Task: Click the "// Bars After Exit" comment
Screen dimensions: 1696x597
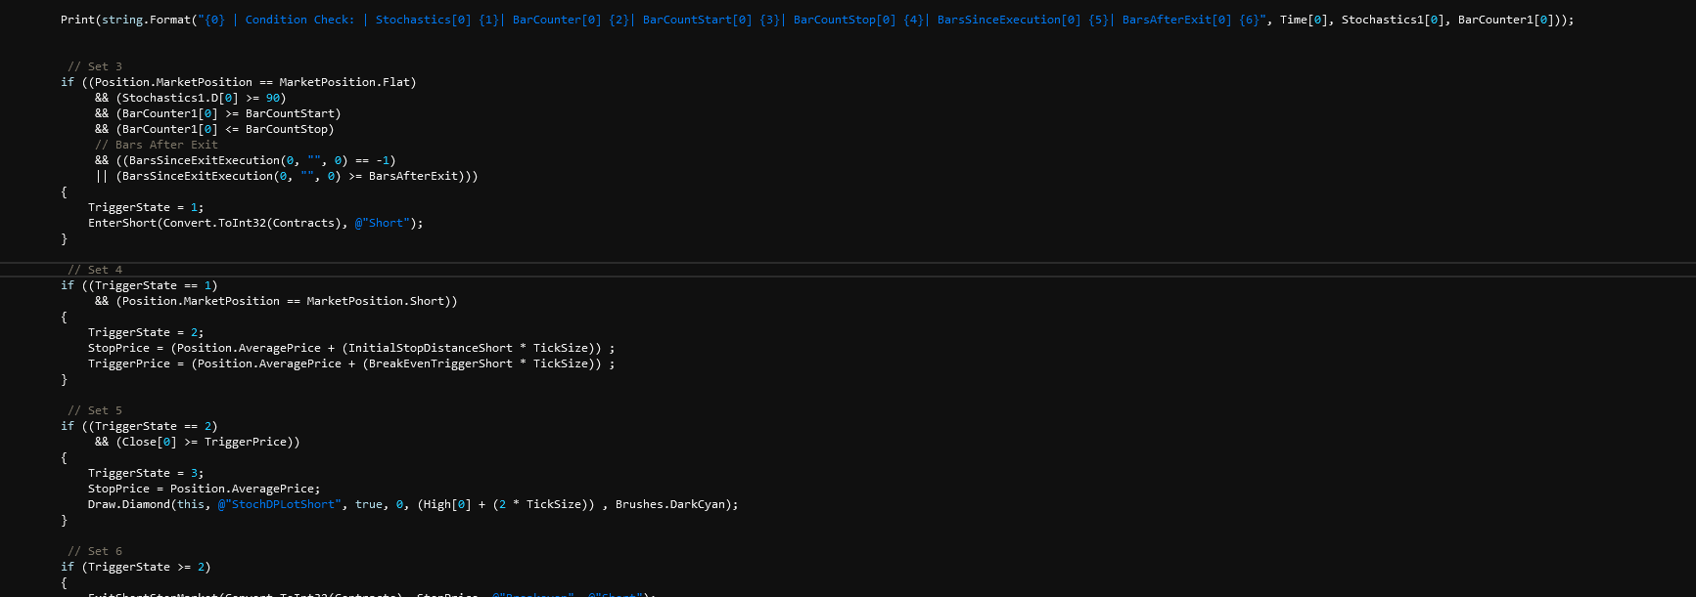Action: (157, 145)
